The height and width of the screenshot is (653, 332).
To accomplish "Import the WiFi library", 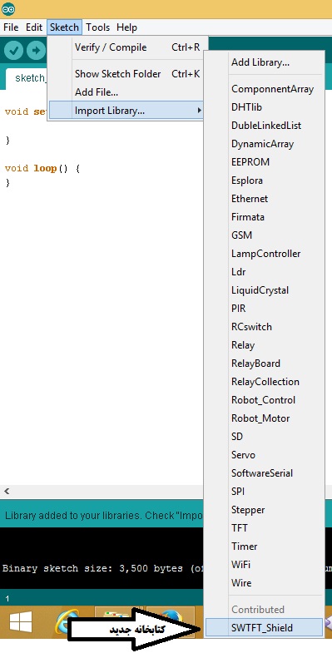I will [x=264, y=566].
